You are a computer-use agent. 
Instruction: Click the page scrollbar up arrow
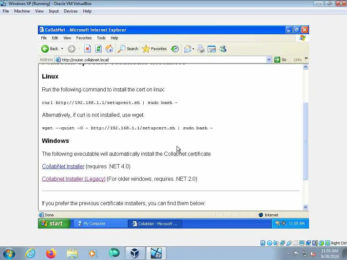[306, 67]
